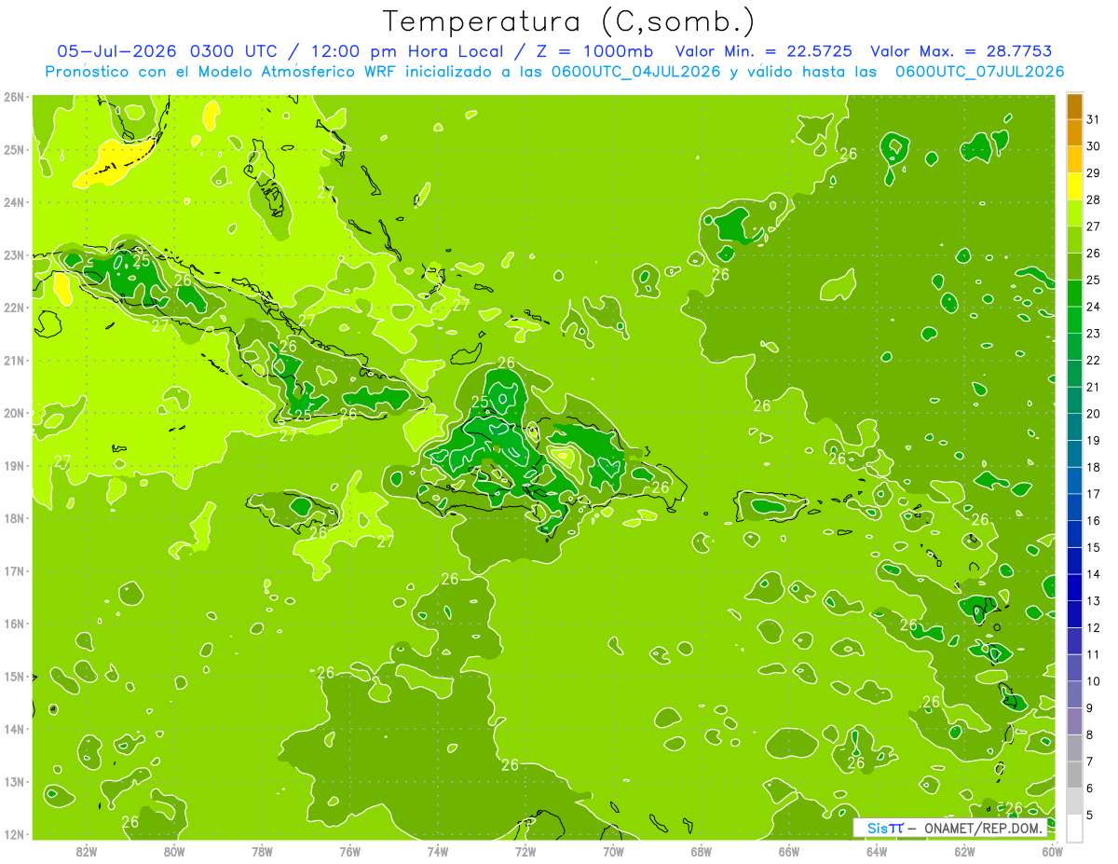This screenshot has width=1118, height=864.
Task: Click latitude axis label 22N
Action: (14, 308)
